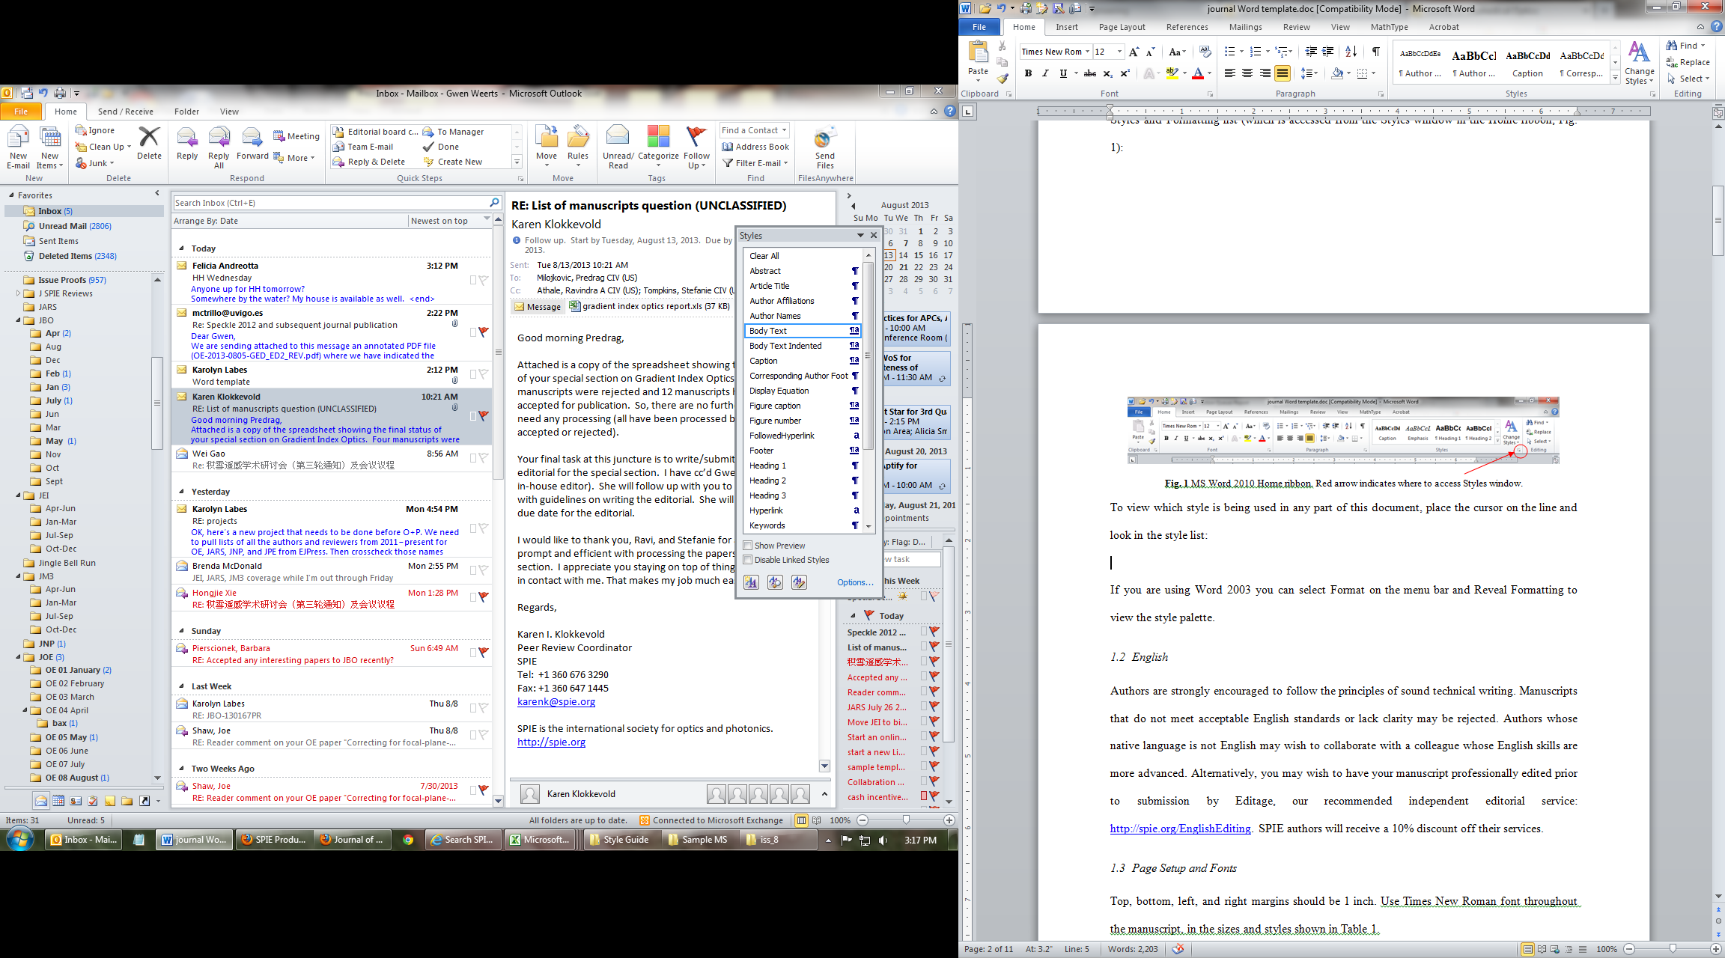Viewport: 1725px width, 958px height.
Task: Toggle flag on the Reader comm... task
Action: coord(934,692)
